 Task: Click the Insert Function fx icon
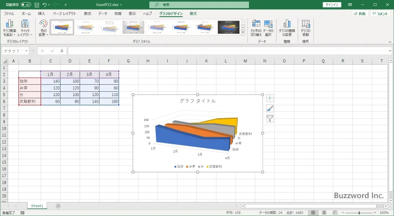coord(62,51)
